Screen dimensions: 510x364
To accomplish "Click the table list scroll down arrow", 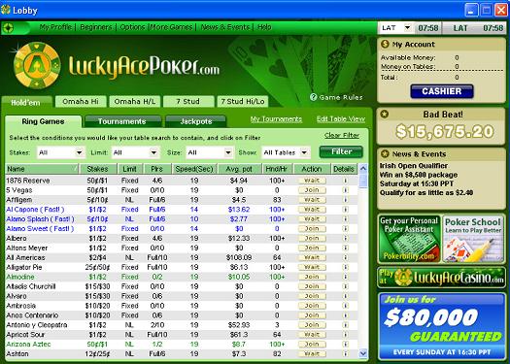I will click(363, 353).
